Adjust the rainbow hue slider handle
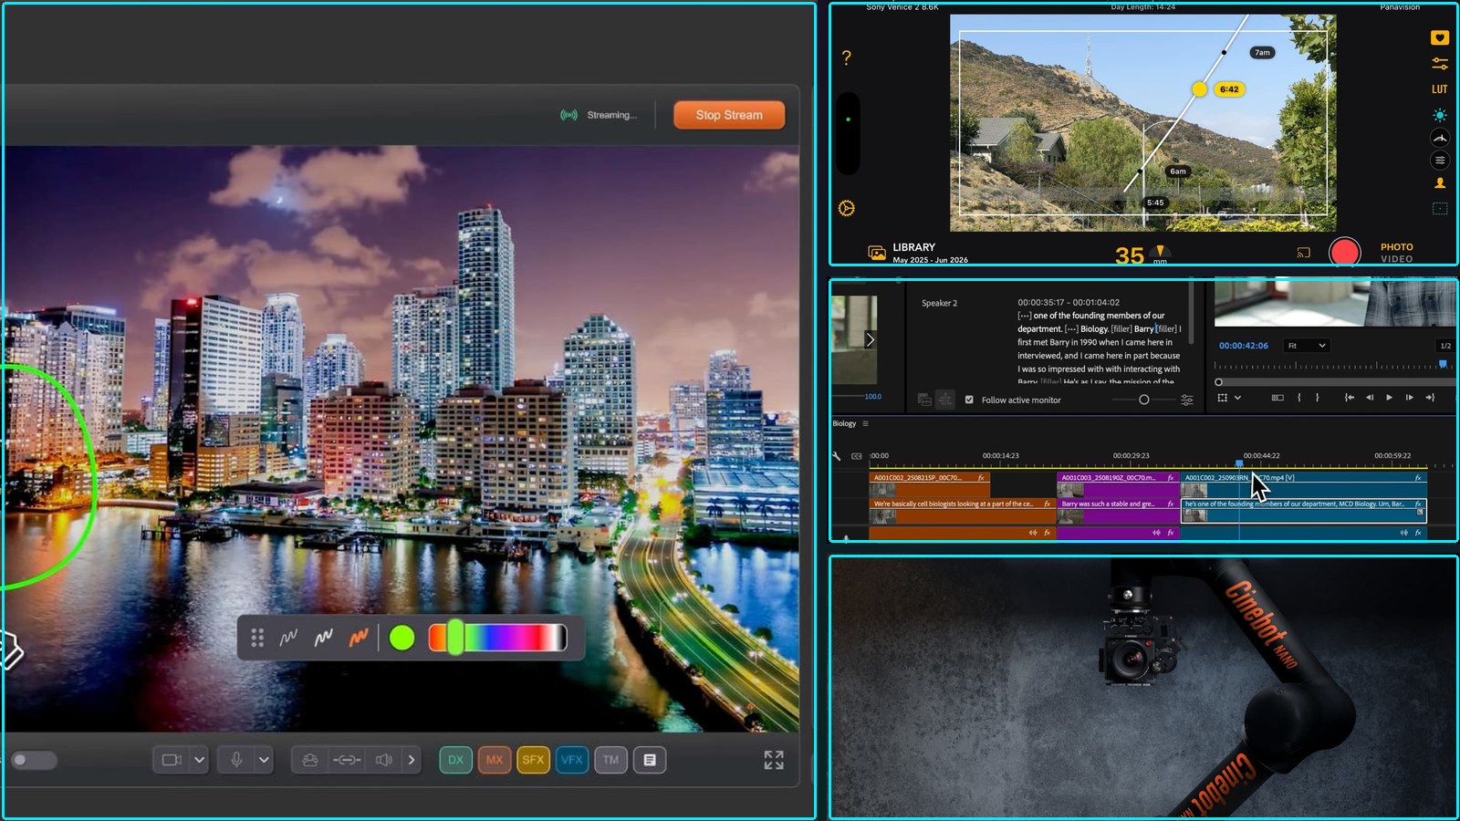Image resolution: width=1460 pixels, height=821 pixels. 454,638
